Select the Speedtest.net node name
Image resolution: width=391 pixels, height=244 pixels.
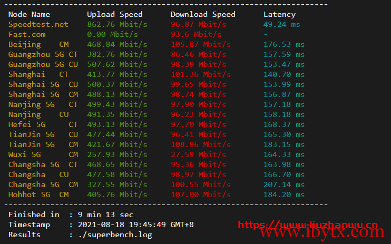(x=38, y=24)
